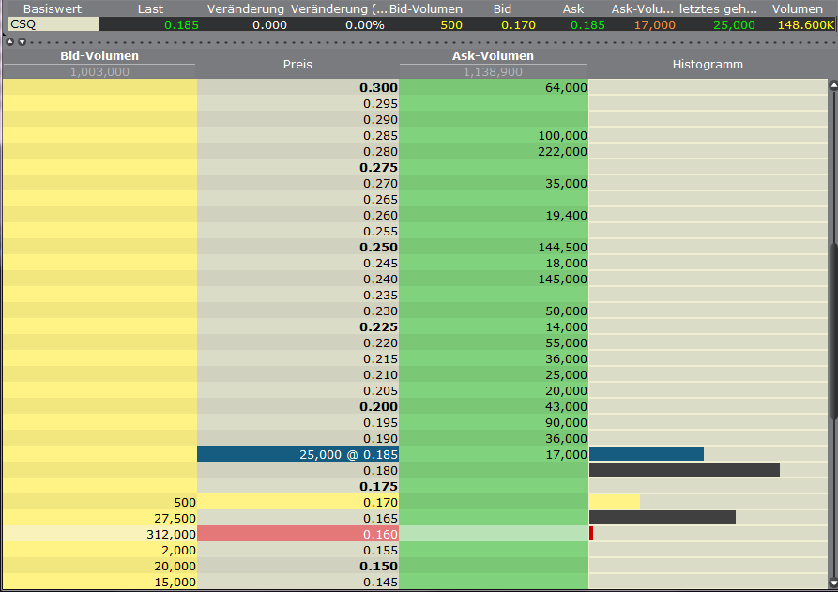Click the 222,000 ask volume cell
Screen dimensions: 838x592
pos(493,152)
